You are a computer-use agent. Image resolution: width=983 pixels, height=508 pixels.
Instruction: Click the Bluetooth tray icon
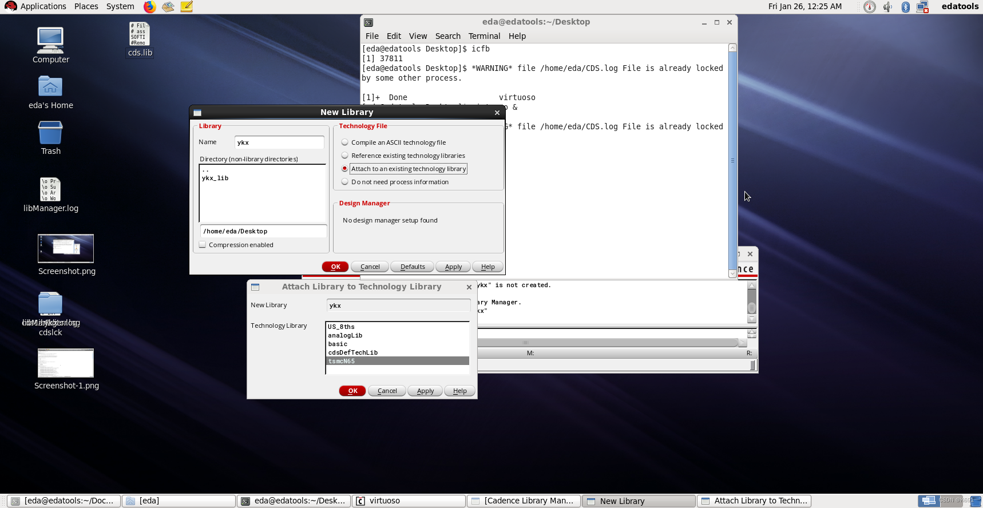pos(905,7)
